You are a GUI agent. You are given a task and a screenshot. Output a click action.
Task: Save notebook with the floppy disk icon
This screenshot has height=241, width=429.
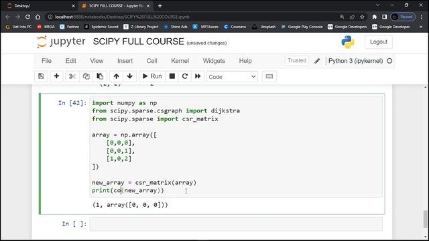(x=41, y=76)
